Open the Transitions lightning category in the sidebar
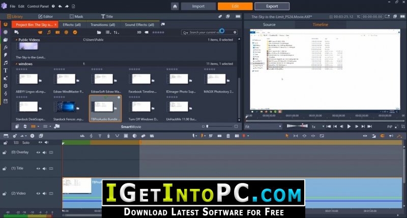 [x=6, y=55]
